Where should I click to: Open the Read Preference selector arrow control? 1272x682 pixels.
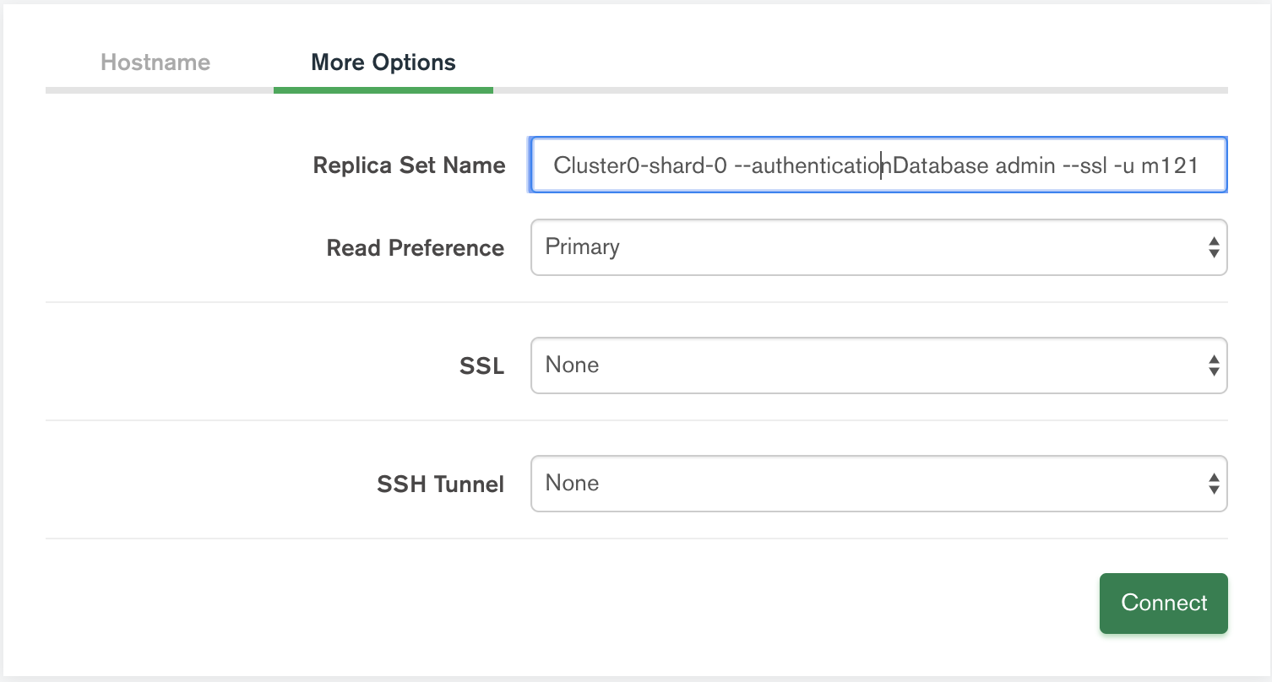click(1215, 246)
